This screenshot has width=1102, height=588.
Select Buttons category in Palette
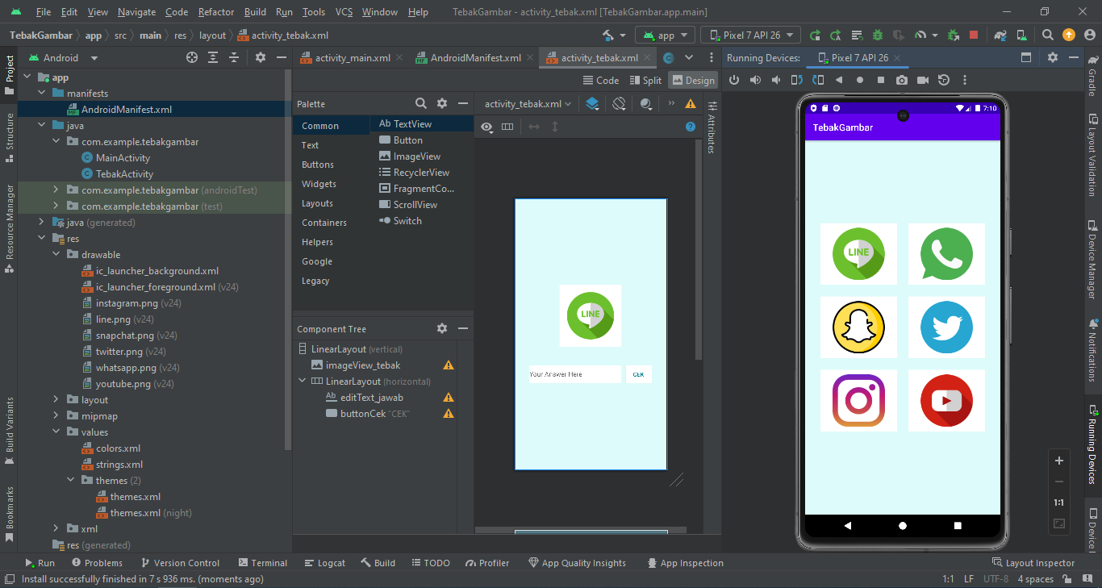coord(318,165)
